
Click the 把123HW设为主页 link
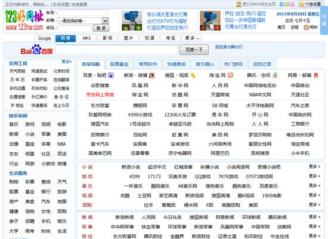click(259, 4)
